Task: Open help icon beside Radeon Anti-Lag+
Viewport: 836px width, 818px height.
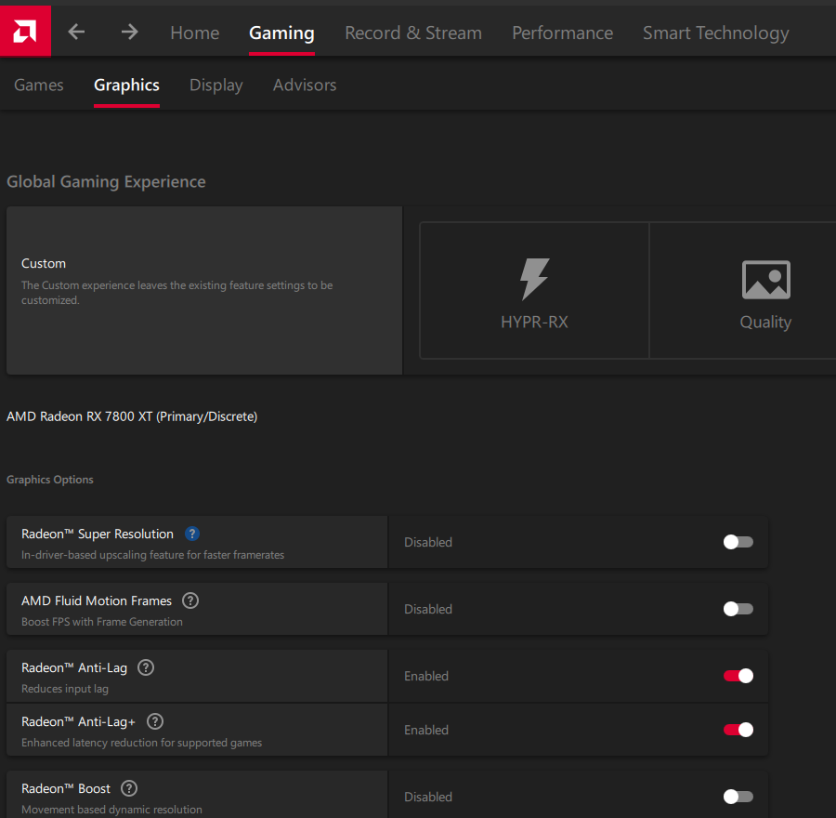Action: click(154, 721)
